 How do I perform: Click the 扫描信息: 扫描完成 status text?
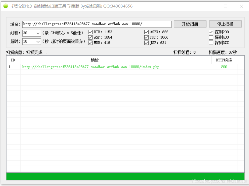point(27,52)
